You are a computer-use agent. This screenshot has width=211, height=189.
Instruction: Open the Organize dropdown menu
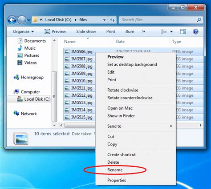click(x=24, y=31)
